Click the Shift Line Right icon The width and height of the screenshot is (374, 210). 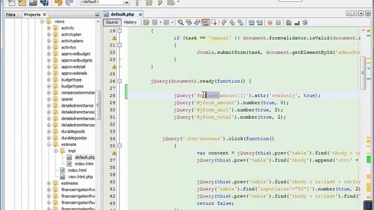coord(259,23)
